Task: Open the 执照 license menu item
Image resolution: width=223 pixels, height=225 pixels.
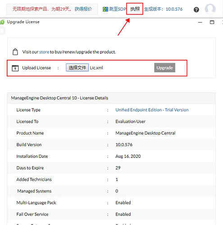Action: click(x=135, y=9)
